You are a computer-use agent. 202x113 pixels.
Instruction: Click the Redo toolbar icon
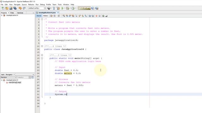click(x=24, y=8)
